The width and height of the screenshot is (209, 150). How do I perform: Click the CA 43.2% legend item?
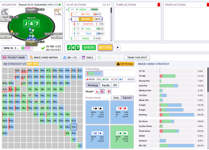coord(110,79)
